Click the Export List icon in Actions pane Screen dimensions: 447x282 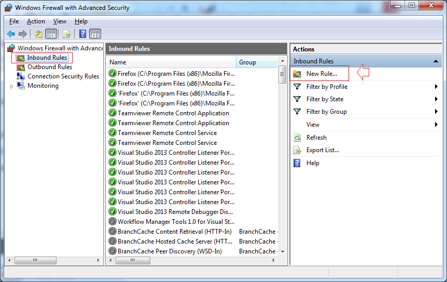coord(297,150)
